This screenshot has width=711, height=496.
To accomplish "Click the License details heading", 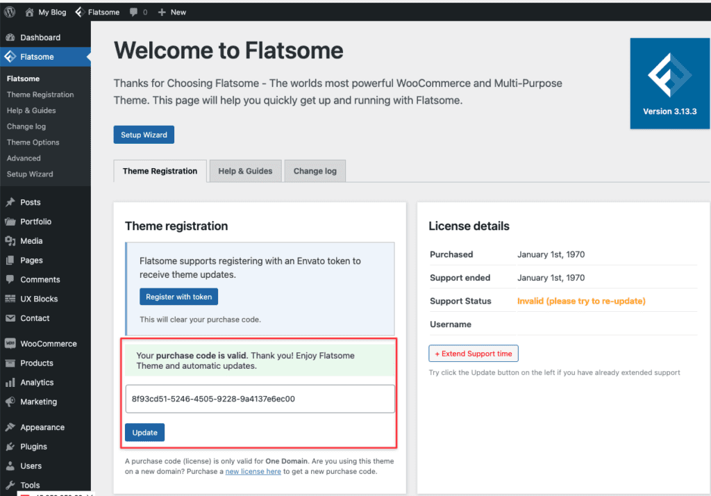I will click(x=469, y=226).
